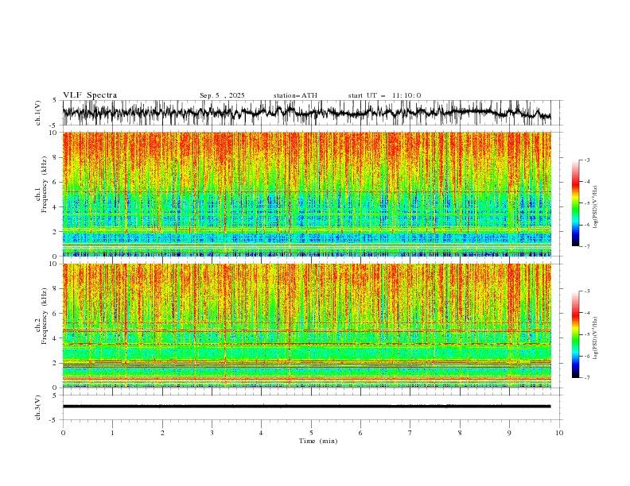Click tick label "8" on the Time axis
Image resolution: width=630 pixels, height=486 pixels.
tap(460, 433)
